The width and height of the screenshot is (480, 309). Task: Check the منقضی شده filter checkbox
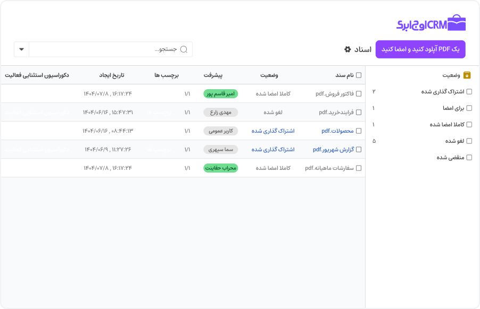click(469, 158)
